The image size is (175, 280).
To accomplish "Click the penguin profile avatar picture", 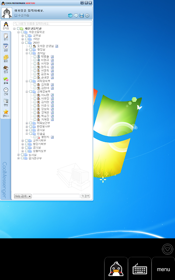I will point(7,13).
